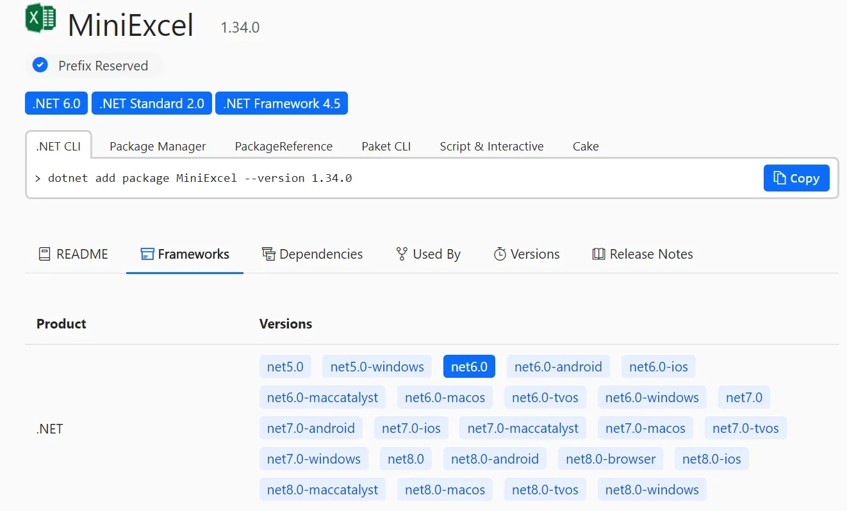This screenshot has width=847, height=511.
Task: Click the Release Notes book icon
Action: click(597, 254)
